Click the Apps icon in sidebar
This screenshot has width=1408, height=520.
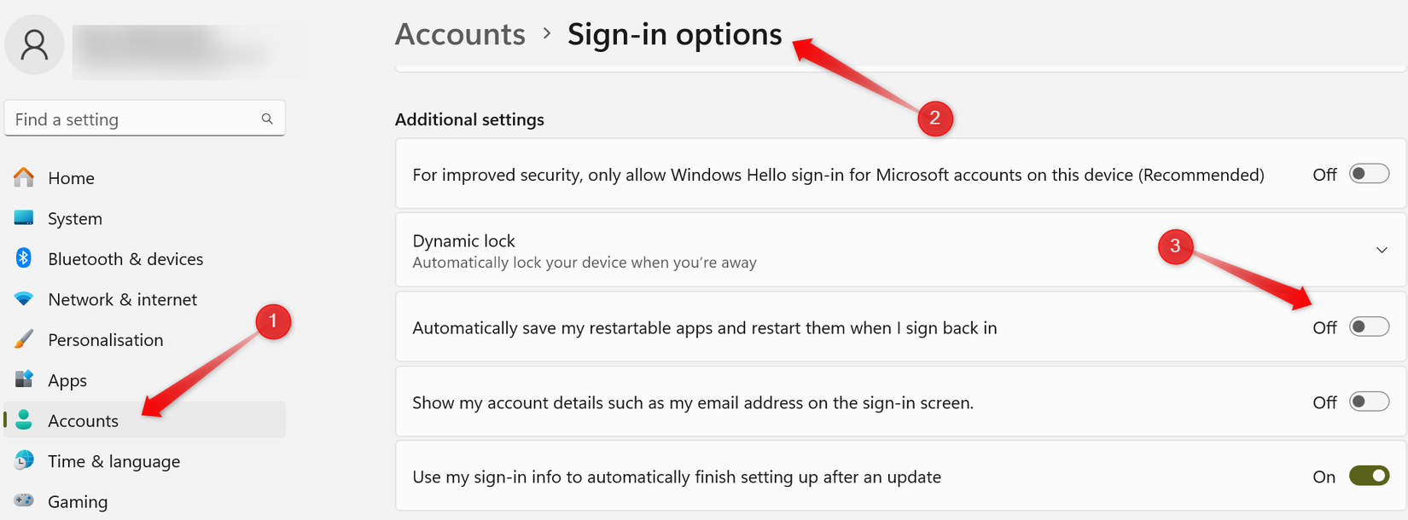pos(24,380)
